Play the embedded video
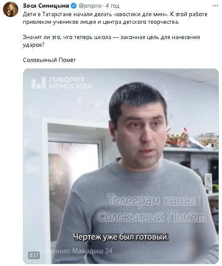 point(121,166)
